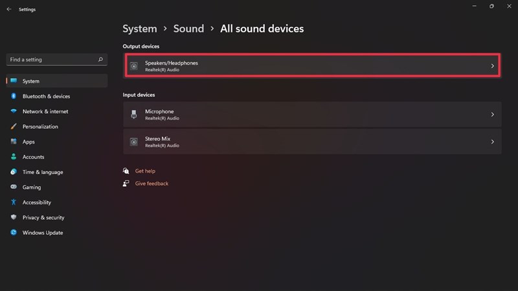Open Privacy & security section
Screen dimensions: 518x291
click(x=43, y=218)
